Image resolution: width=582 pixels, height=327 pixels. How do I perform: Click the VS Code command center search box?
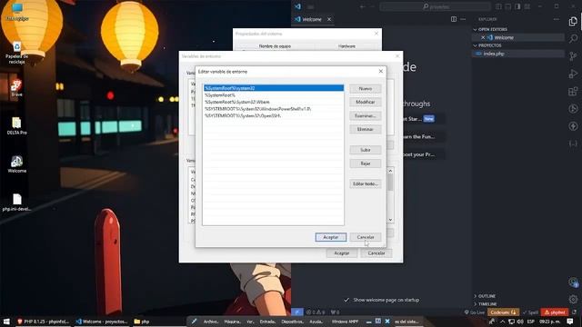point(435,6)
